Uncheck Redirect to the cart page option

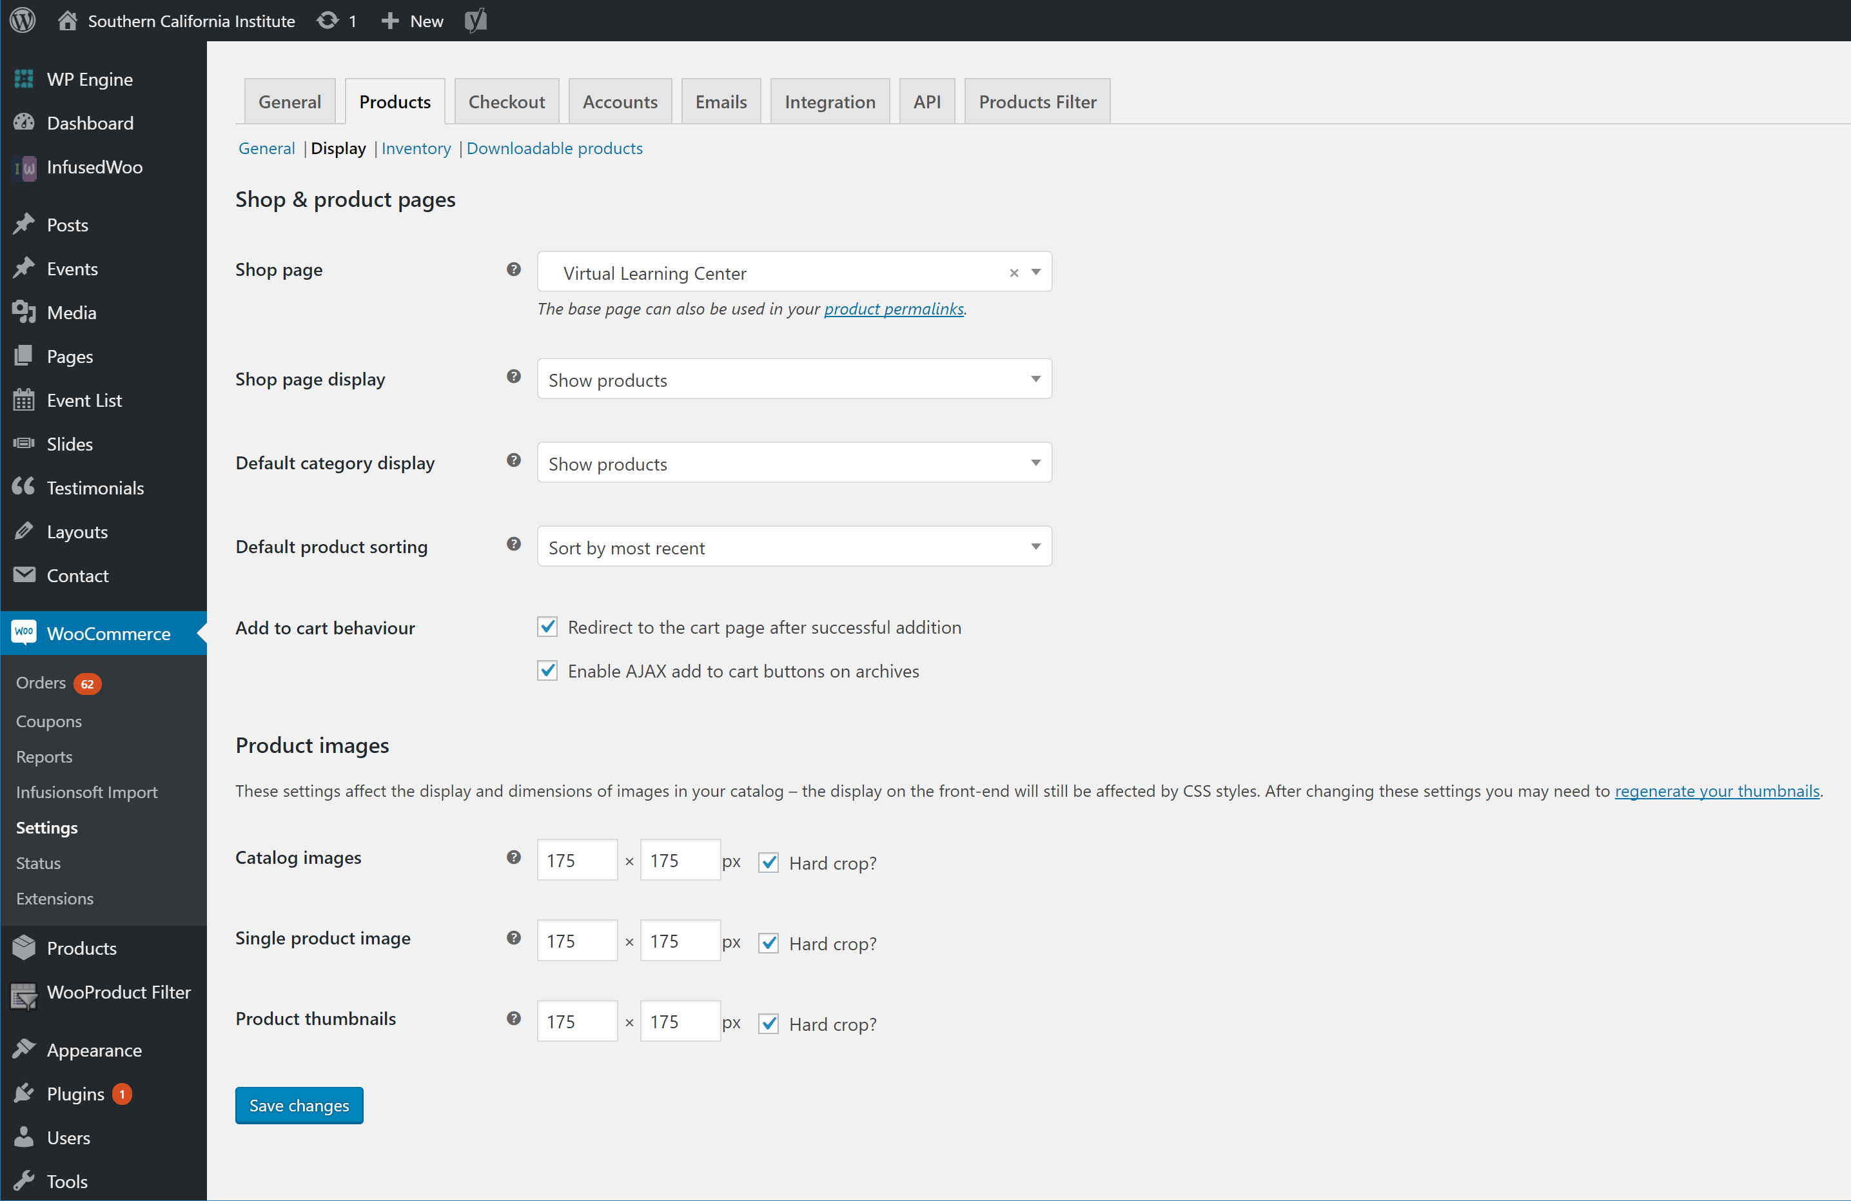(547, 627)
